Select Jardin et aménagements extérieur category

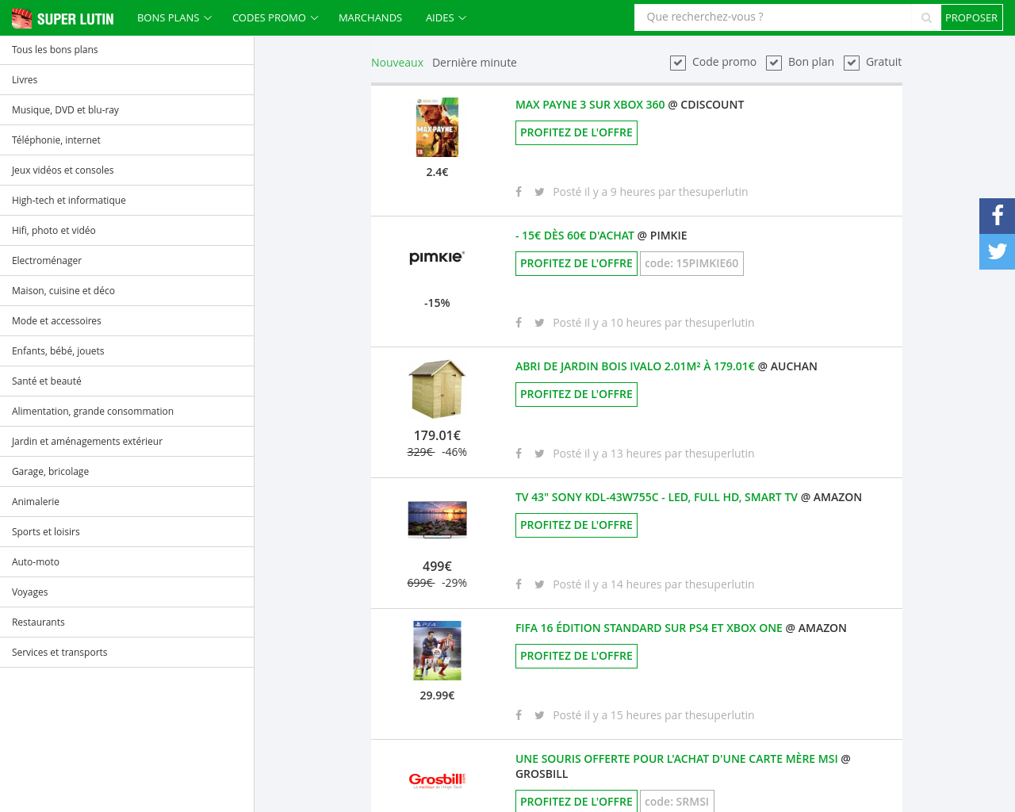127,442
